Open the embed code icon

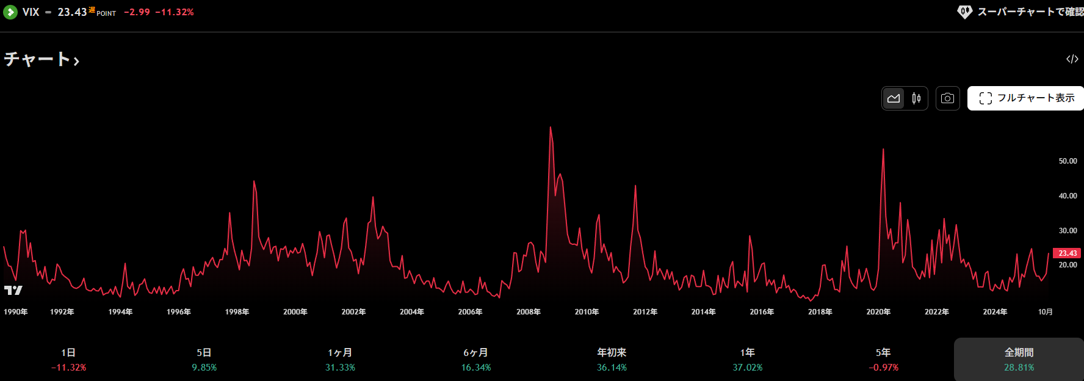[1072, 59]
